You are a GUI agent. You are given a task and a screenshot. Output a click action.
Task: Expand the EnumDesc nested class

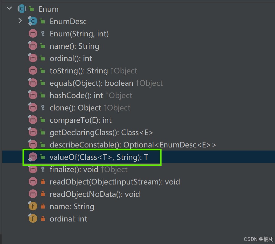20,21
